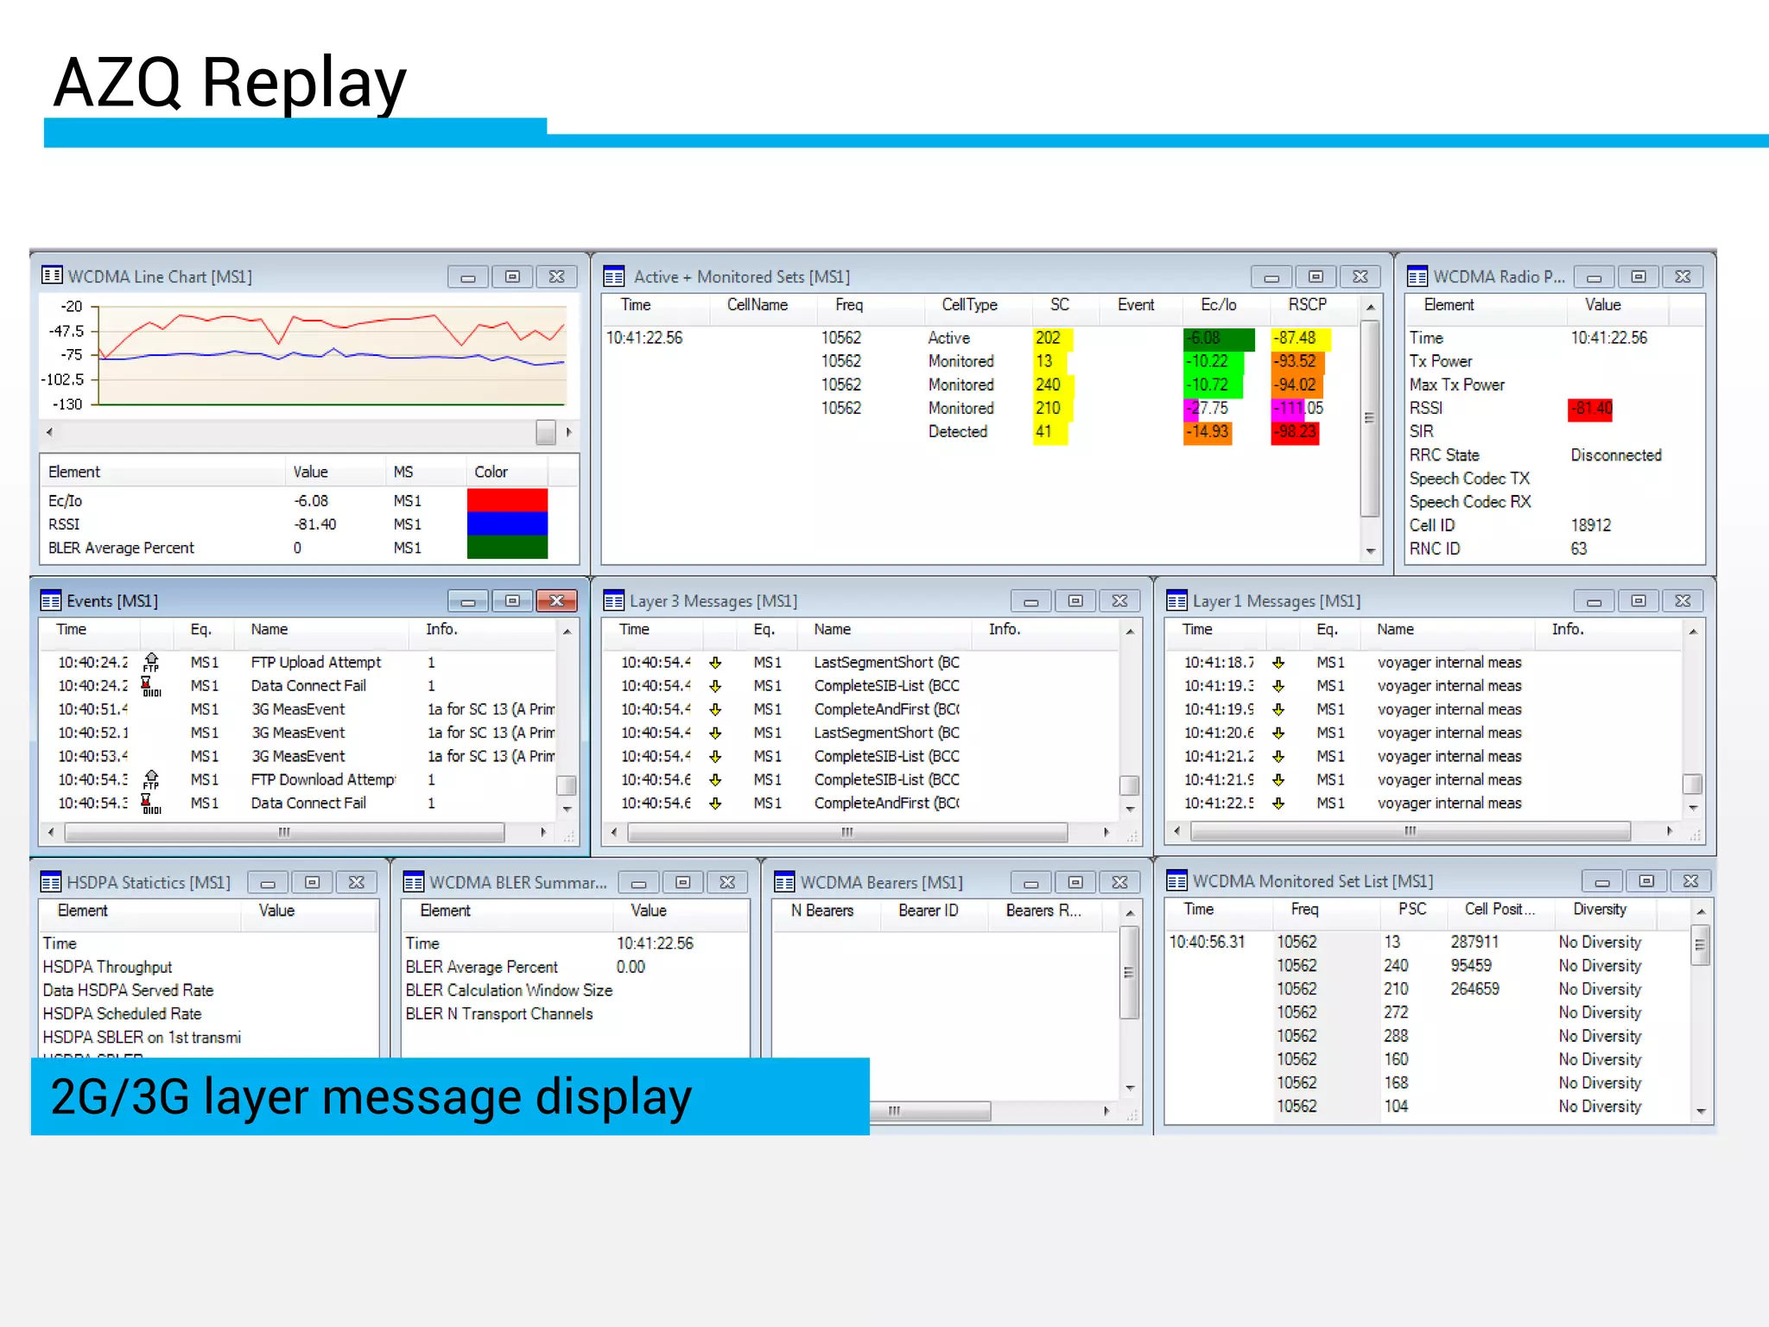This screenshot has width=1769, height=1327.
Task: Click the Diversity column header
Action: pyautogui.click(x=1599, y=909)
